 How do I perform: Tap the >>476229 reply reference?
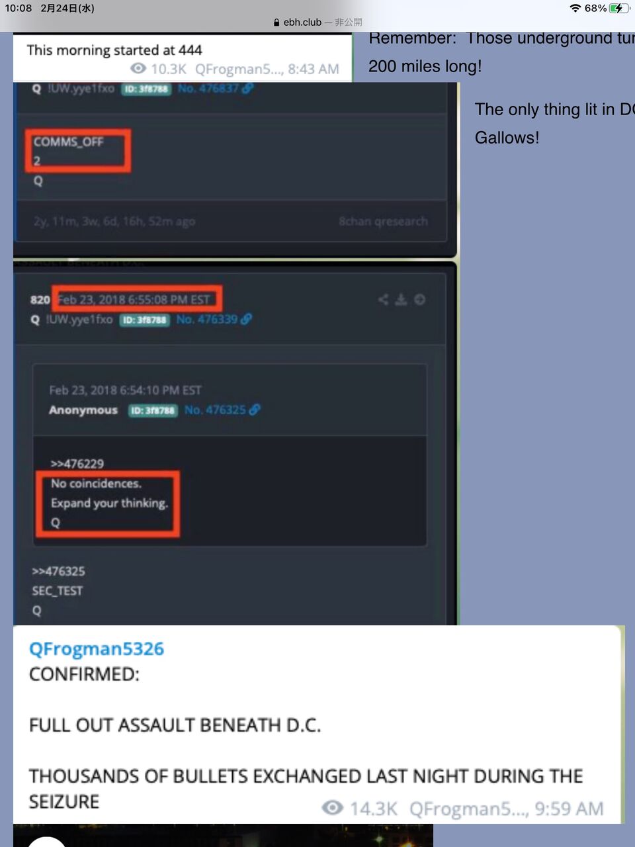(x=77, y=463)
